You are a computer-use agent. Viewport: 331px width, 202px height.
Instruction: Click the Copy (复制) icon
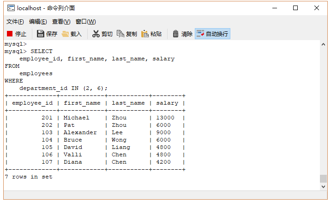120,34
